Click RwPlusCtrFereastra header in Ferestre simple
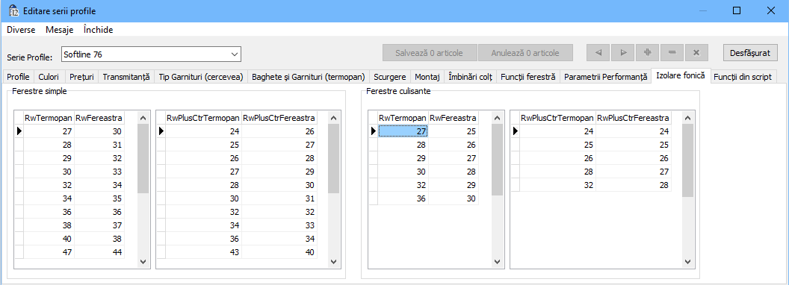 point(279,118)
